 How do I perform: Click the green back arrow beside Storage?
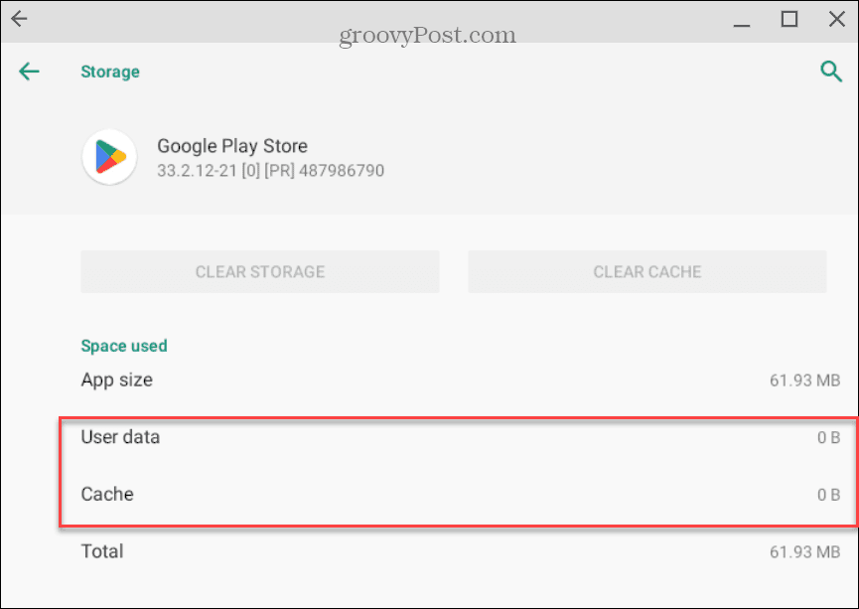point(29,72)
